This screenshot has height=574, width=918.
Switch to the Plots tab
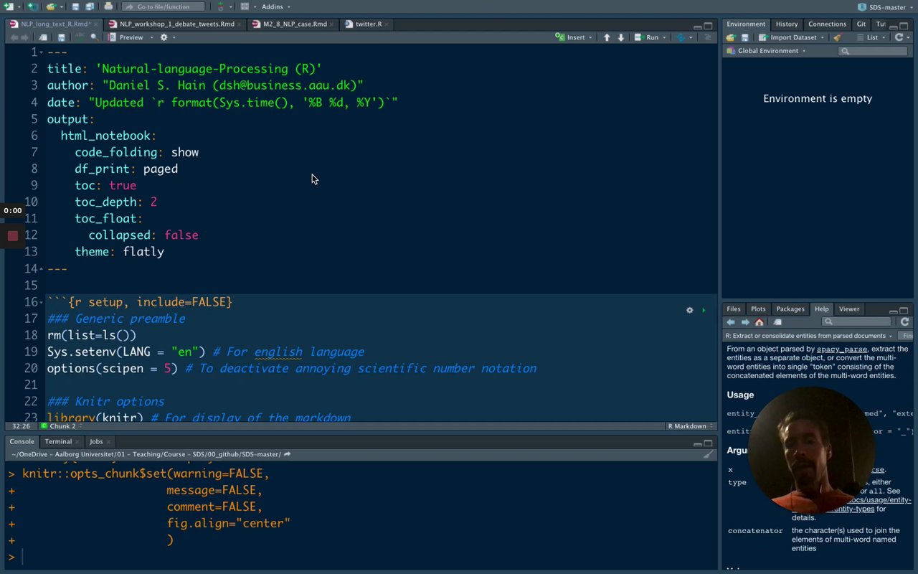coord(758,309)
